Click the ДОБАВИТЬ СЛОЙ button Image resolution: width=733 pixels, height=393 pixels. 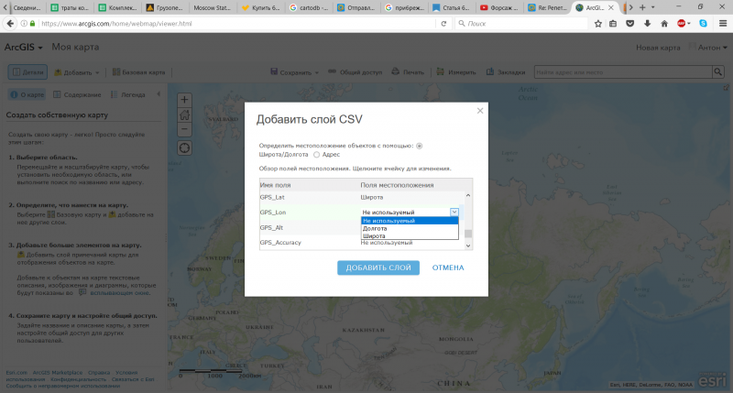pyautogui.click(x=378, y=267)
